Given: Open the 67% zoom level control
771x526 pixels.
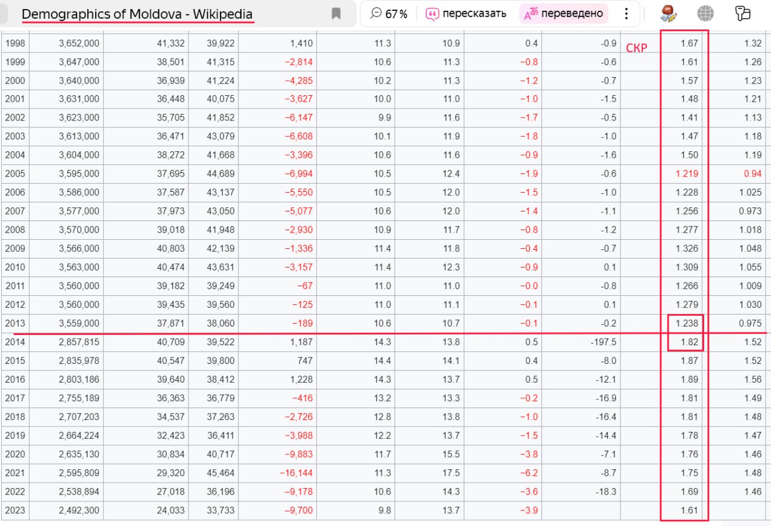Looking at the screenshot, I should [x=389, y=14].
